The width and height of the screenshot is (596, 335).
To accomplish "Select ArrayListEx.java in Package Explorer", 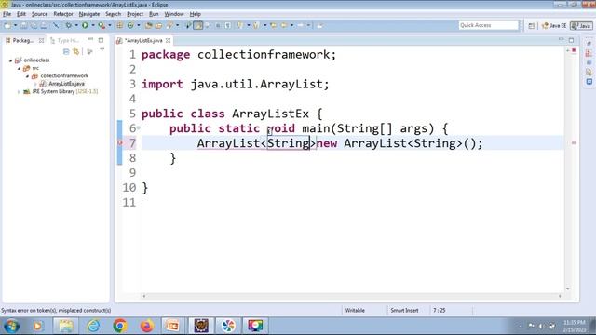I will [66, 84].
